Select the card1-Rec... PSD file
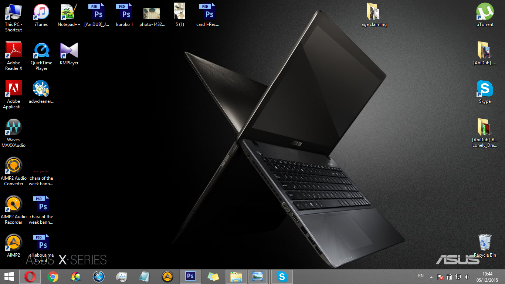 [208, 15]
